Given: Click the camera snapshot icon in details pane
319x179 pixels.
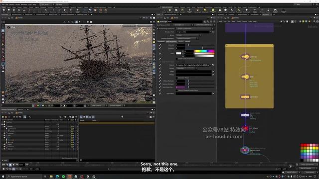Looking at the screenshot, I should coord(151,117).
